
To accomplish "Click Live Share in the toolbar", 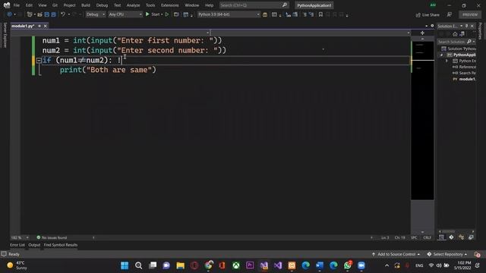I will point(428,14).
